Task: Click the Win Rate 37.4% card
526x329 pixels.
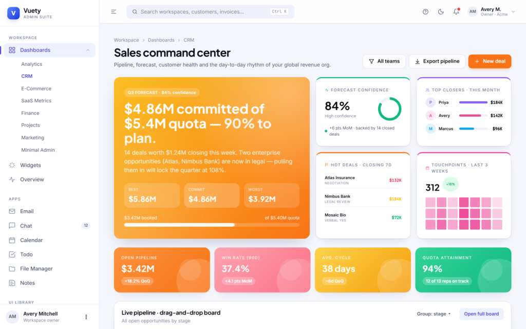Action: [262, 270]
